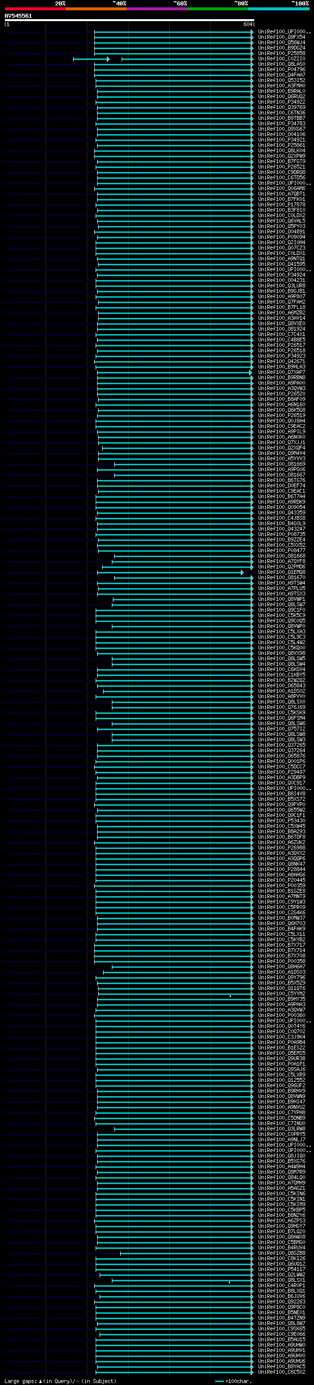The width and height of the screenshot is (314, 1385).
Task: Open hit UniRef100_P25858
Action: point(281,53)
